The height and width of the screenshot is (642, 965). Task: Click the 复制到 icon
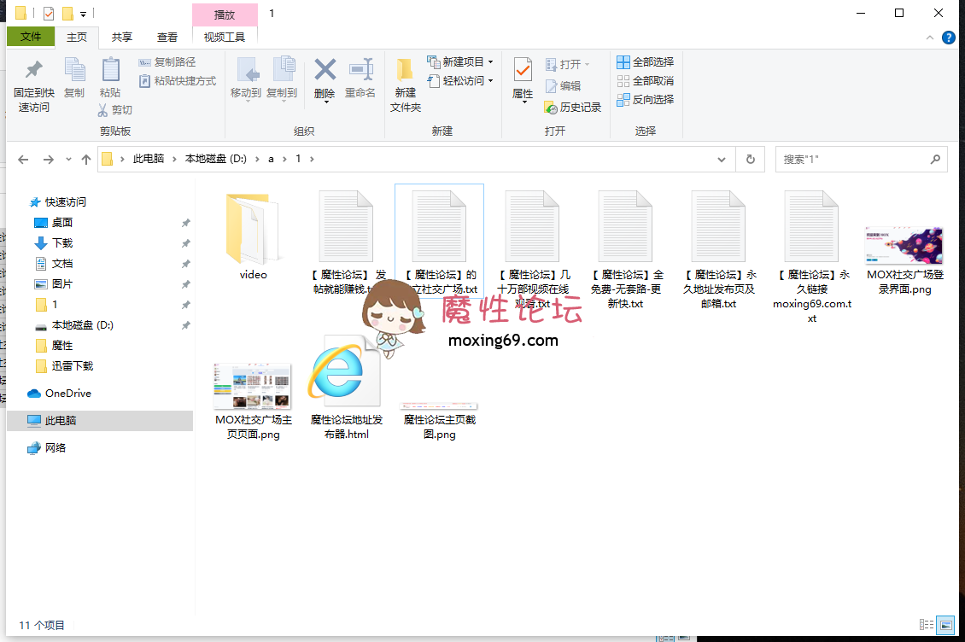coord(284,69)
